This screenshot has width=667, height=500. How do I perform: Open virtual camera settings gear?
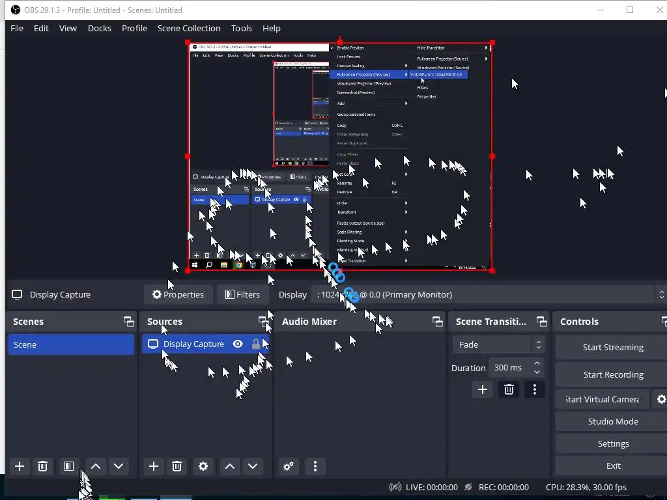(661, 399)
